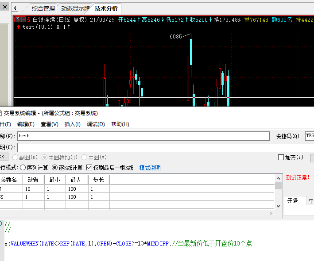
Task: Open the 插入(I) menu
Action: click(73, 124)
